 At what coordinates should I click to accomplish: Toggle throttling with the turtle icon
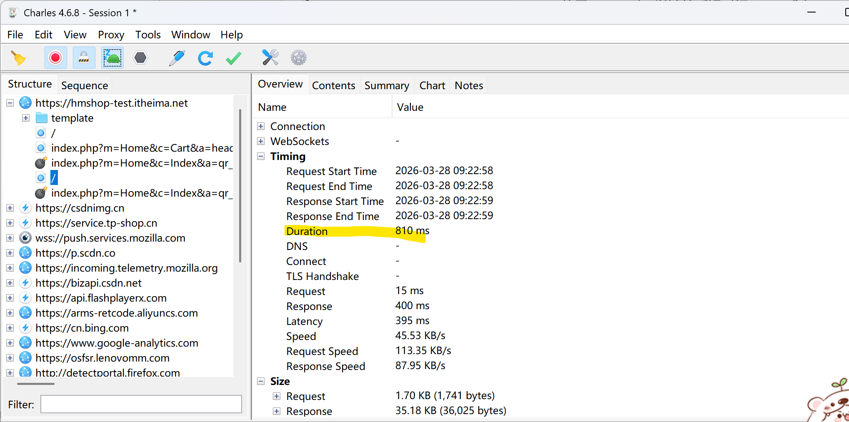(112, 58)
